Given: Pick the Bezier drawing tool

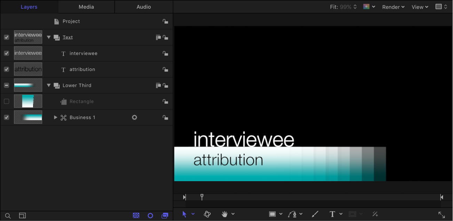Looking at the screenshot, I should 293,214.
